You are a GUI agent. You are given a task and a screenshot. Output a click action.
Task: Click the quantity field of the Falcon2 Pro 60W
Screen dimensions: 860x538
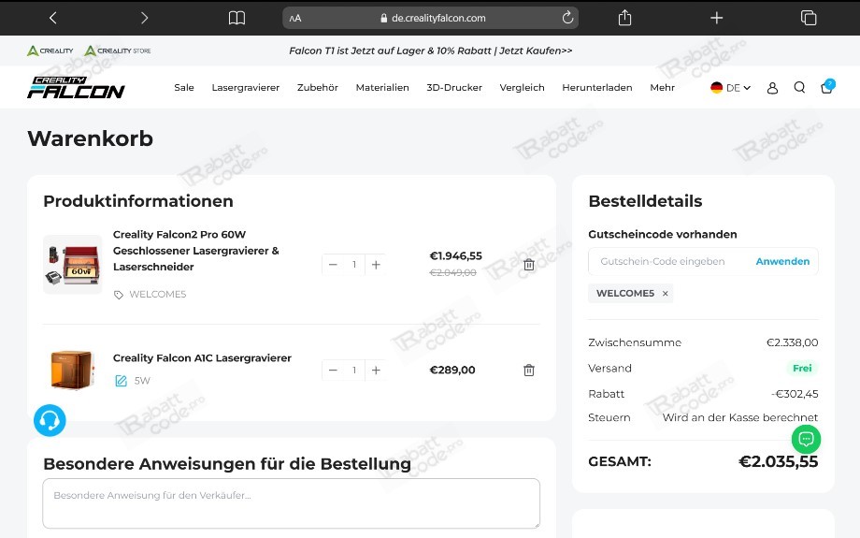coord(354,265)
